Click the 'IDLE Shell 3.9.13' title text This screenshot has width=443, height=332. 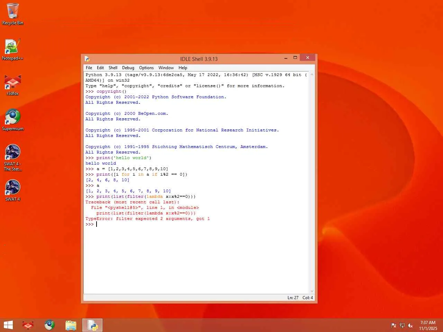(x=199, y=59)
